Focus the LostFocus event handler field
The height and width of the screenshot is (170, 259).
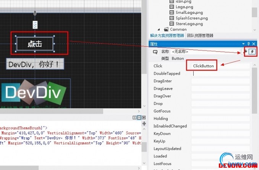(220, 163)
